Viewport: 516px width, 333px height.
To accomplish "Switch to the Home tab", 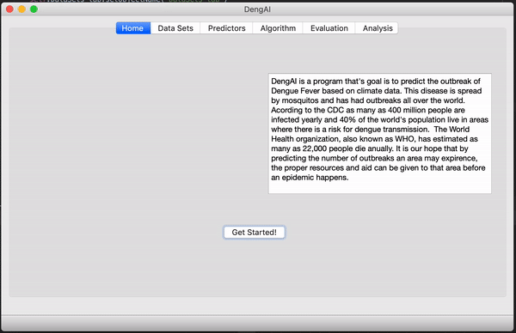I will [x=133, y=28].
